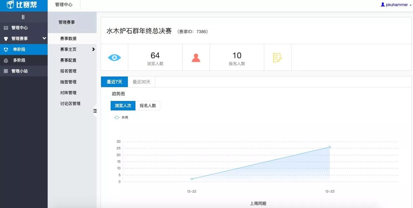Open 报名管理 from the event menu
This screenshot has height=208, width=413.
click(x=69, y=71)
